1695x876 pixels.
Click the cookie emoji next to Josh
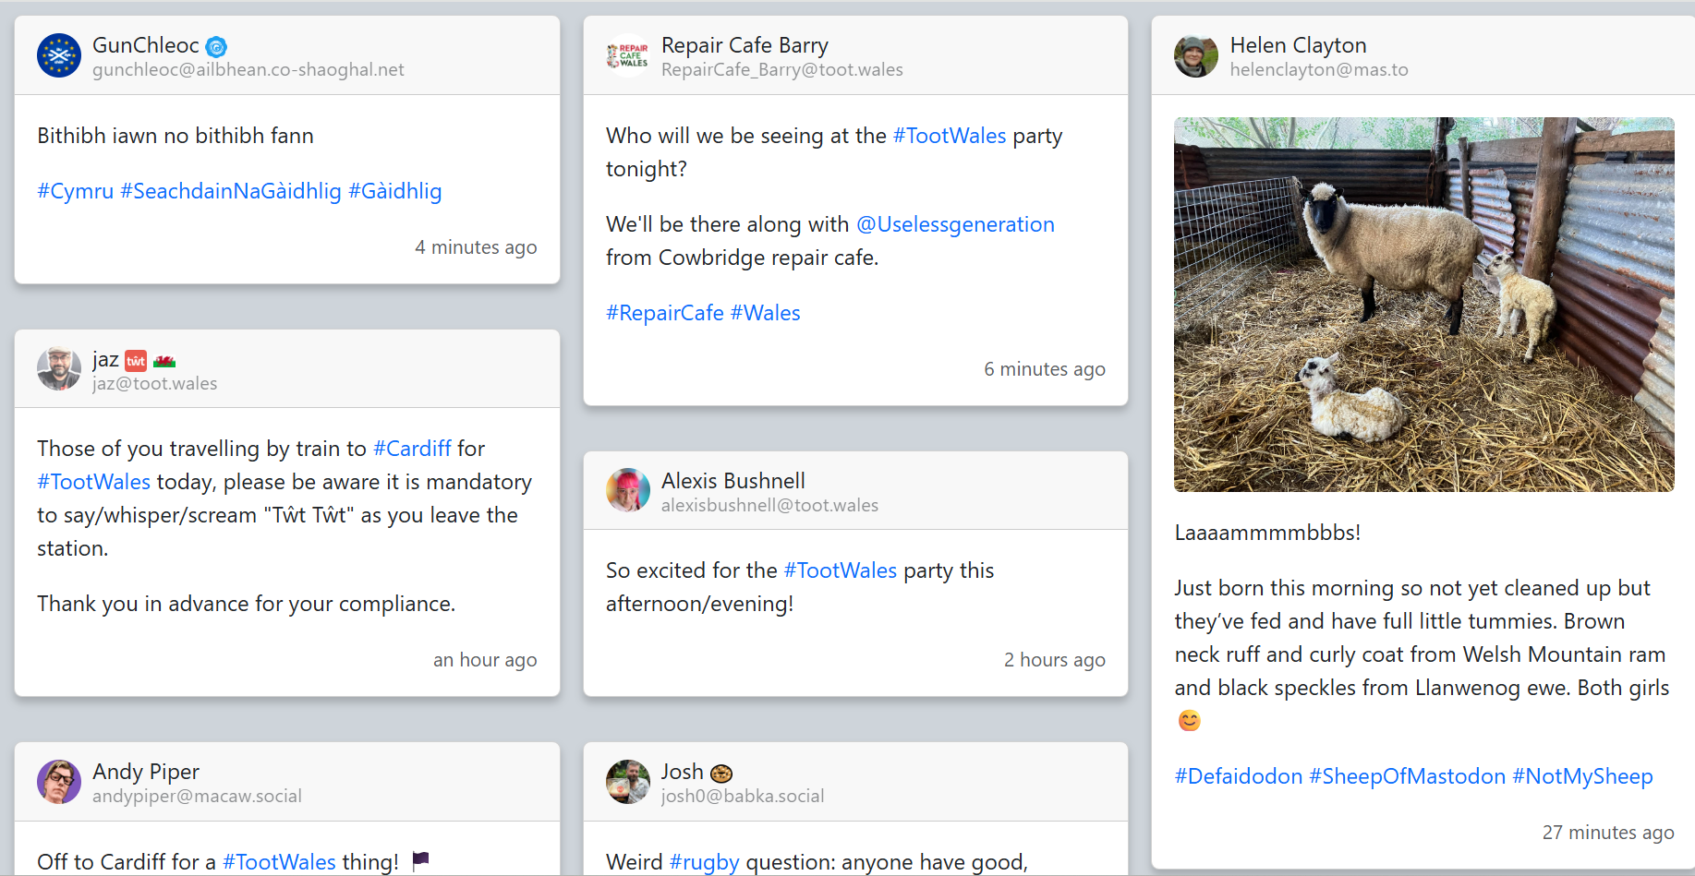(721, 774)
